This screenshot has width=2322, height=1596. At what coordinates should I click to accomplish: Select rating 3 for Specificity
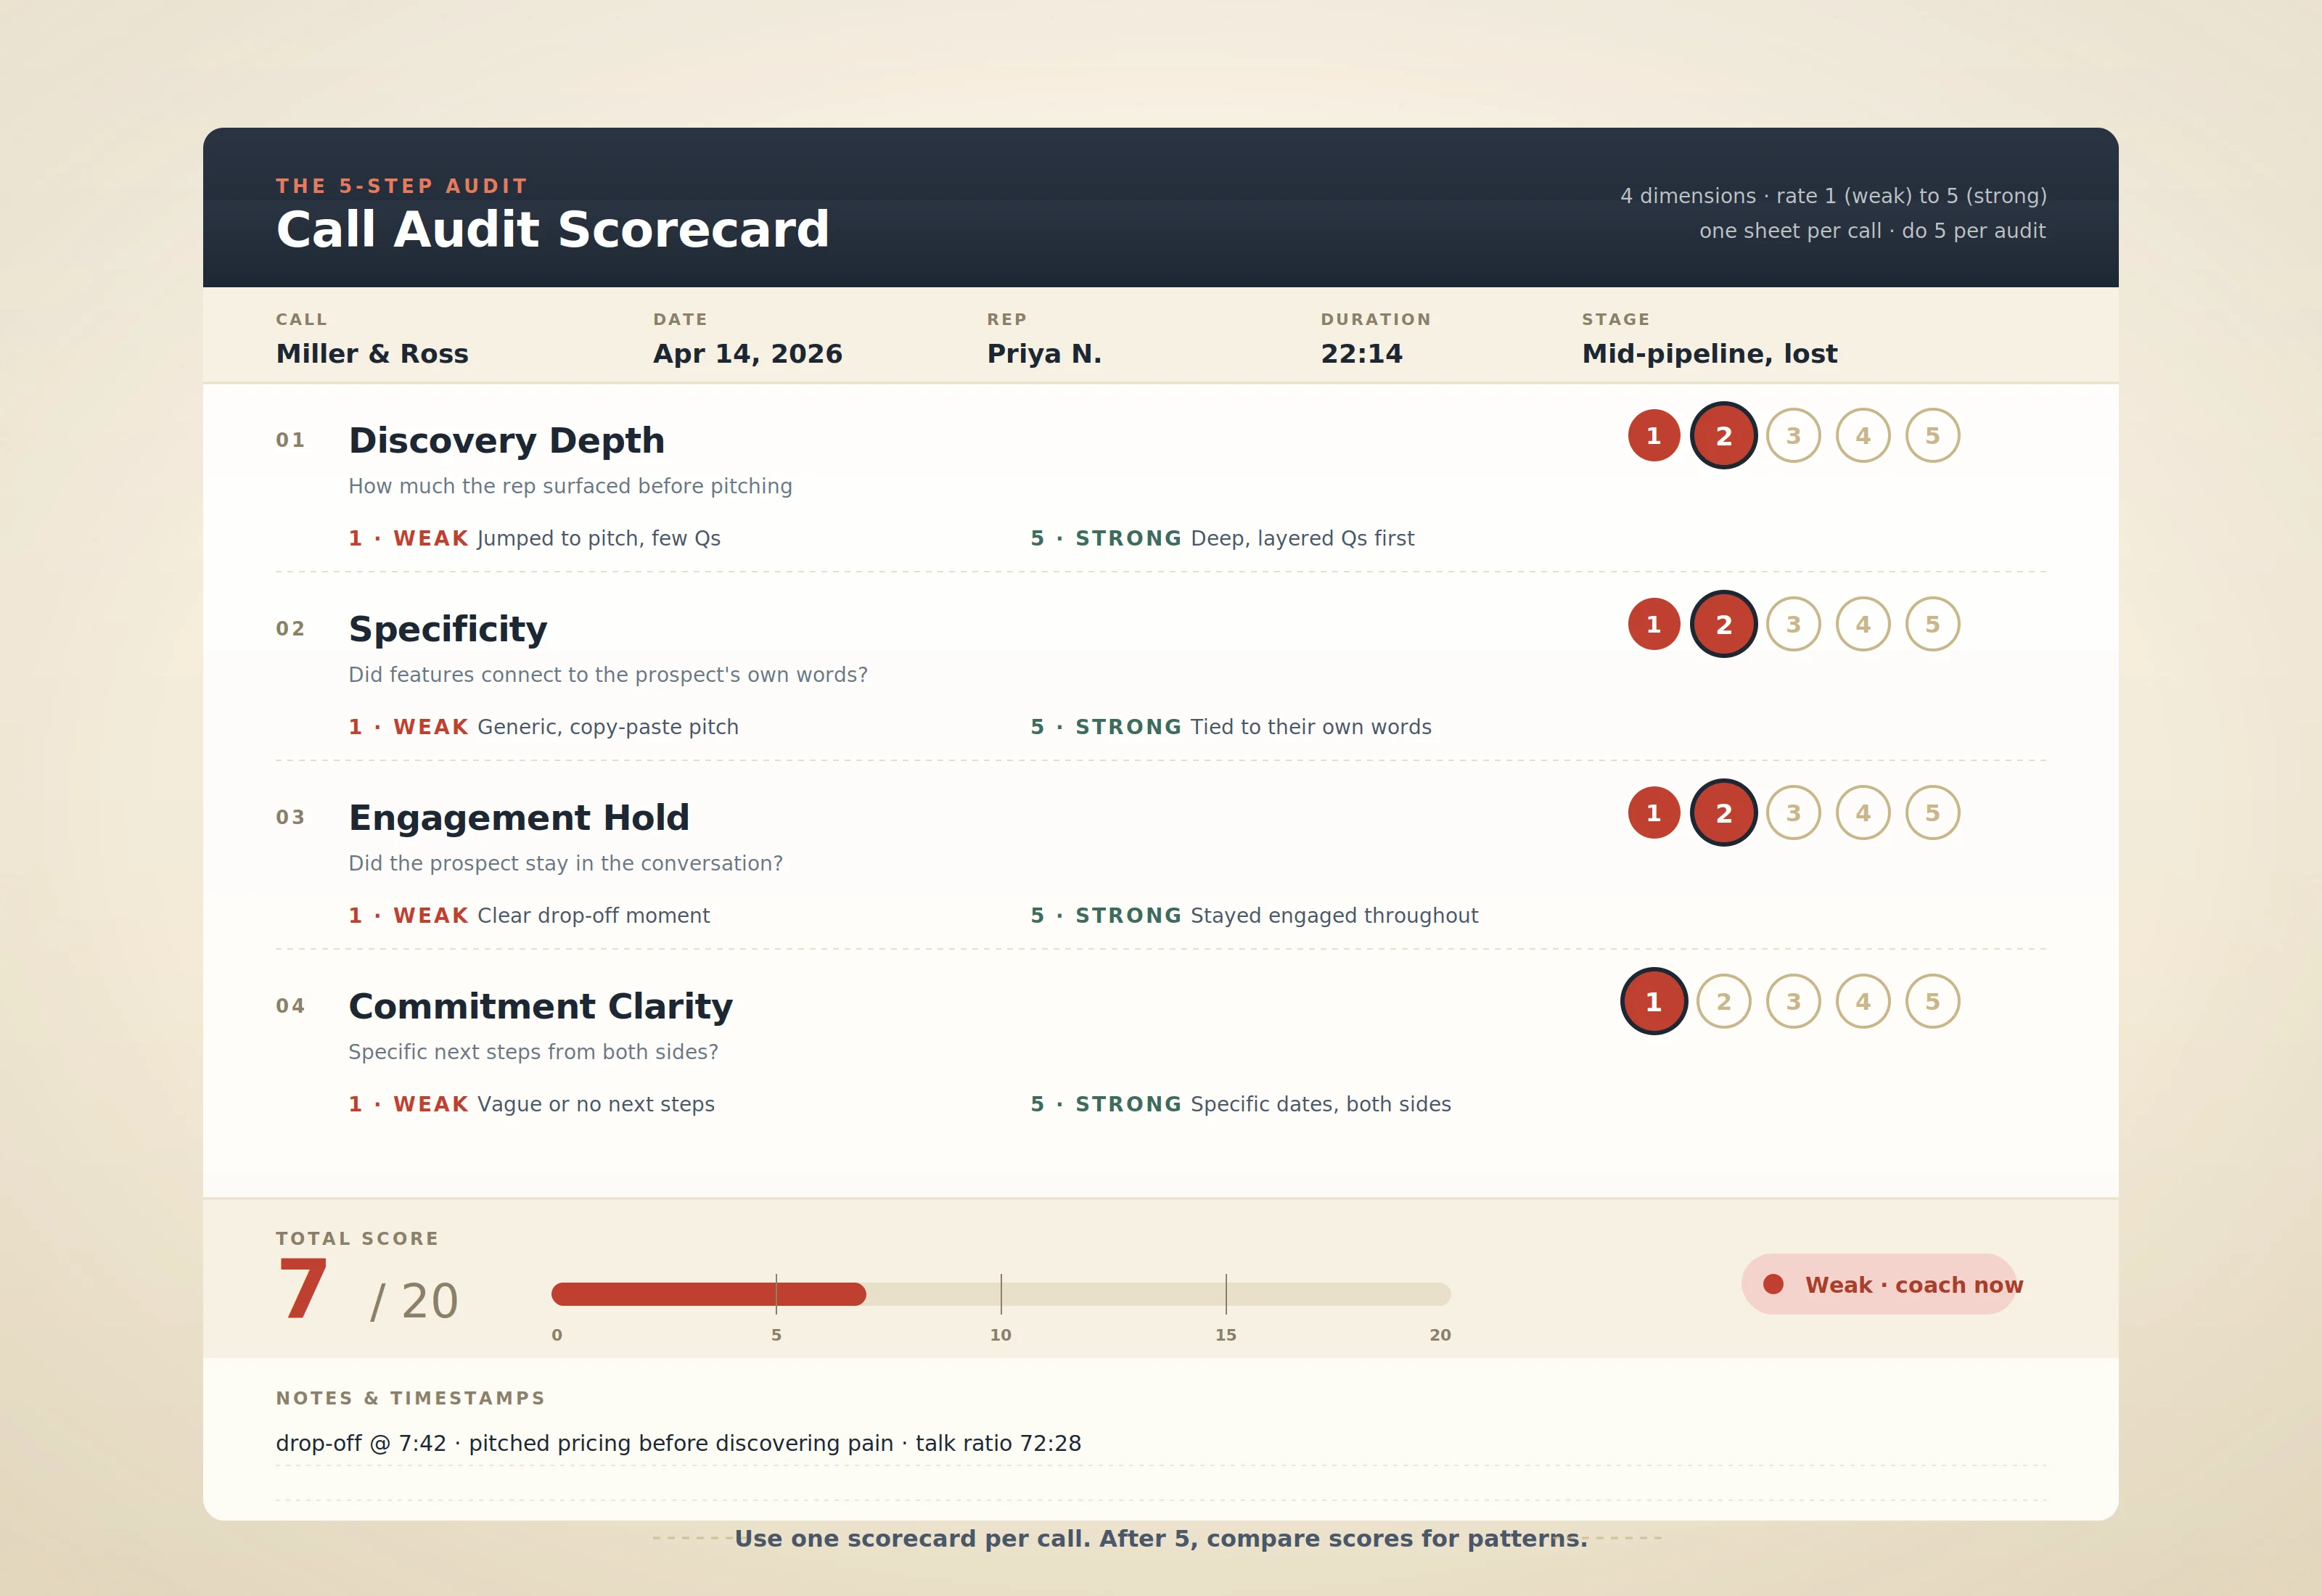(1793, 624)
